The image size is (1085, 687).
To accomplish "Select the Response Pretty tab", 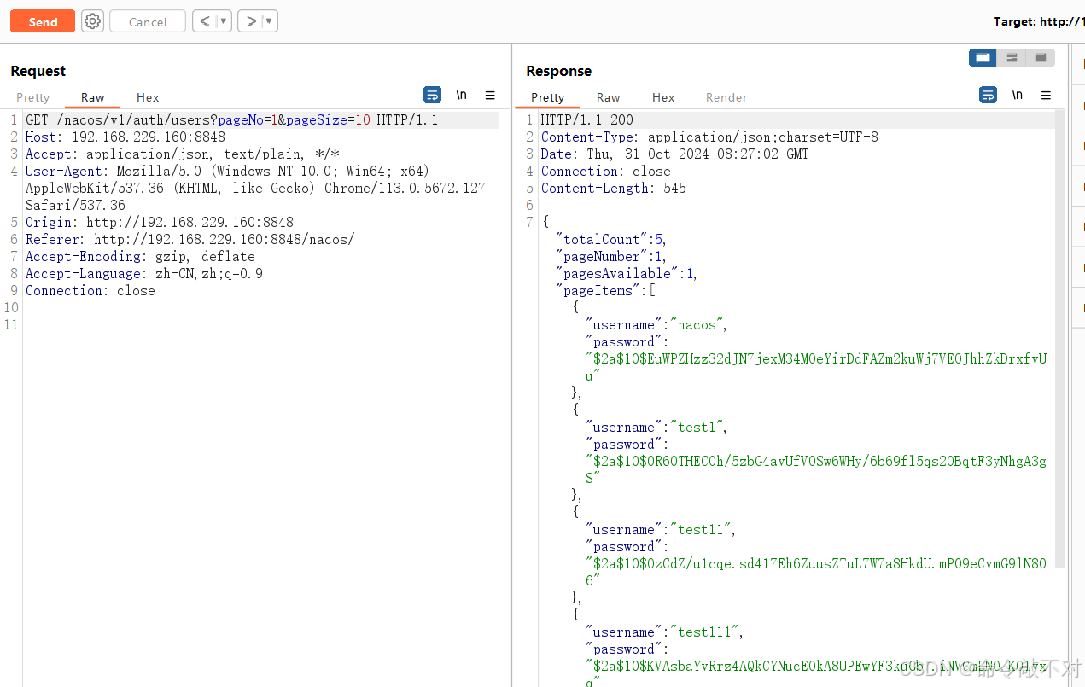I will [547, 97].
